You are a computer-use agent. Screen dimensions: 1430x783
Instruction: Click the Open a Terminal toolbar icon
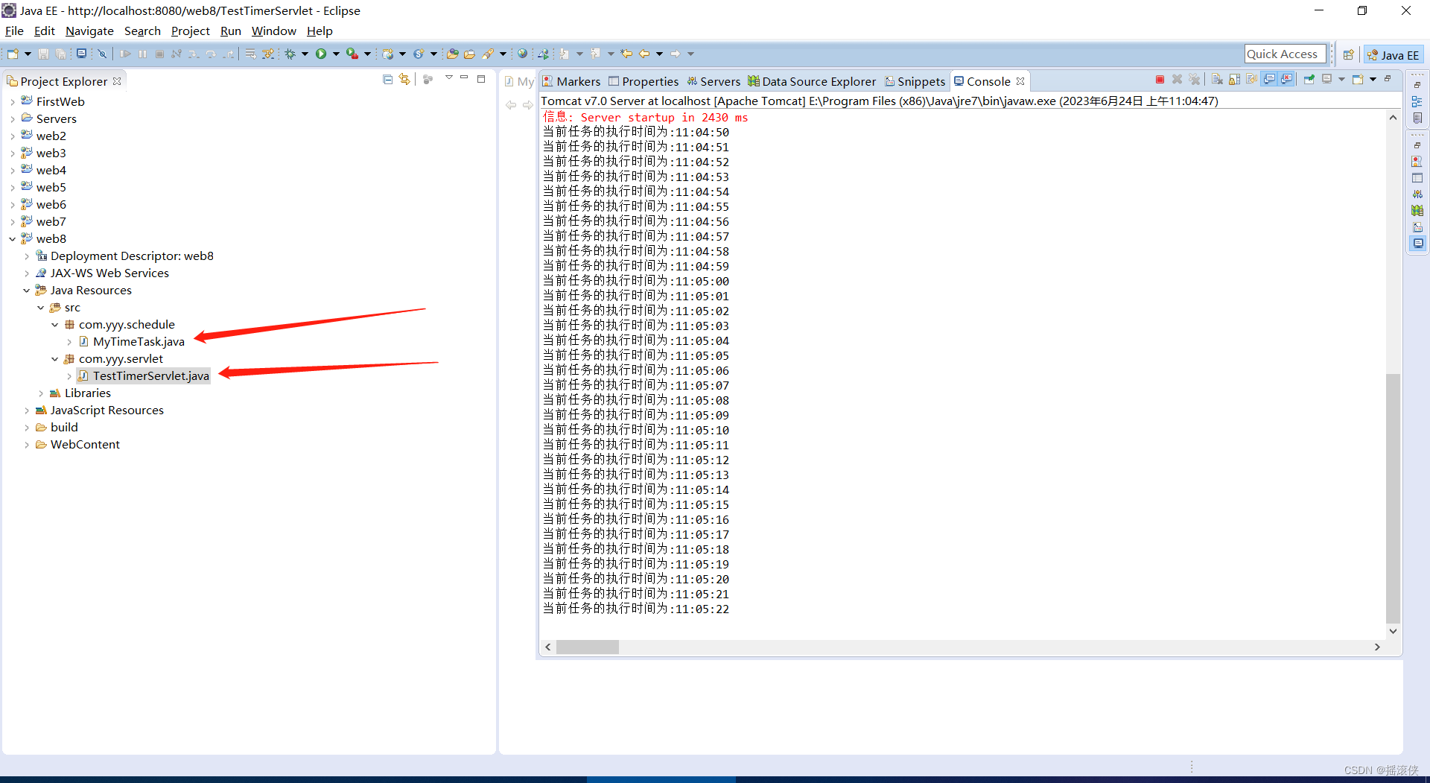pyautogui.click(x=82, y=54)
